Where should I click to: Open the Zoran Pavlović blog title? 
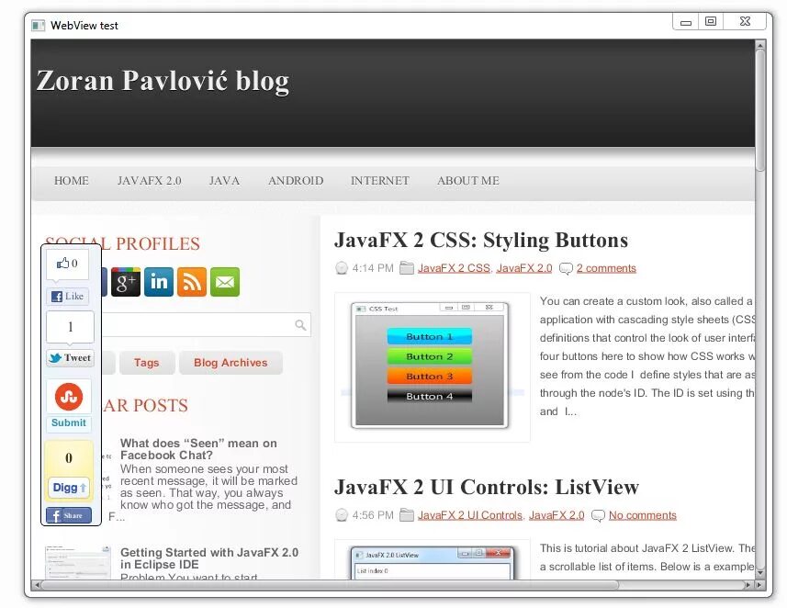(x=163, y=80)
